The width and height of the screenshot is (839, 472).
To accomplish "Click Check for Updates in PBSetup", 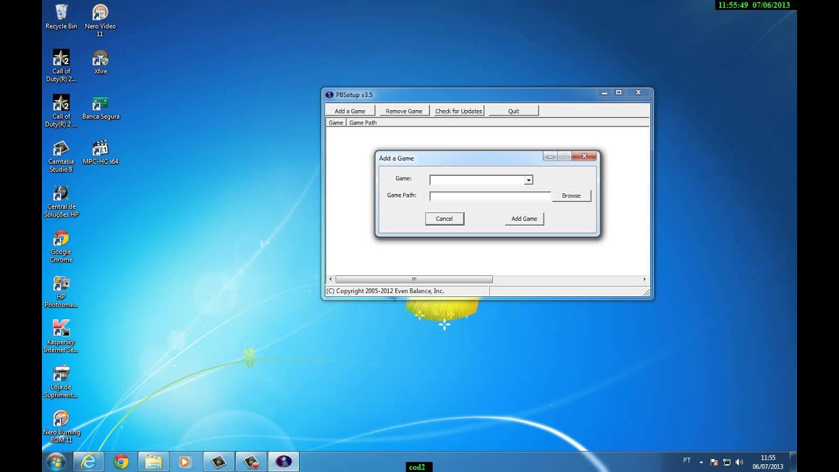I will (459, 111).
